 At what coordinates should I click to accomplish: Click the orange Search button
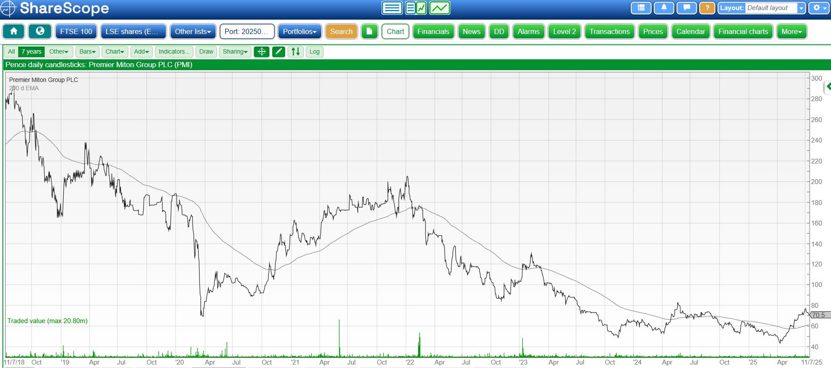pos(341,31)
